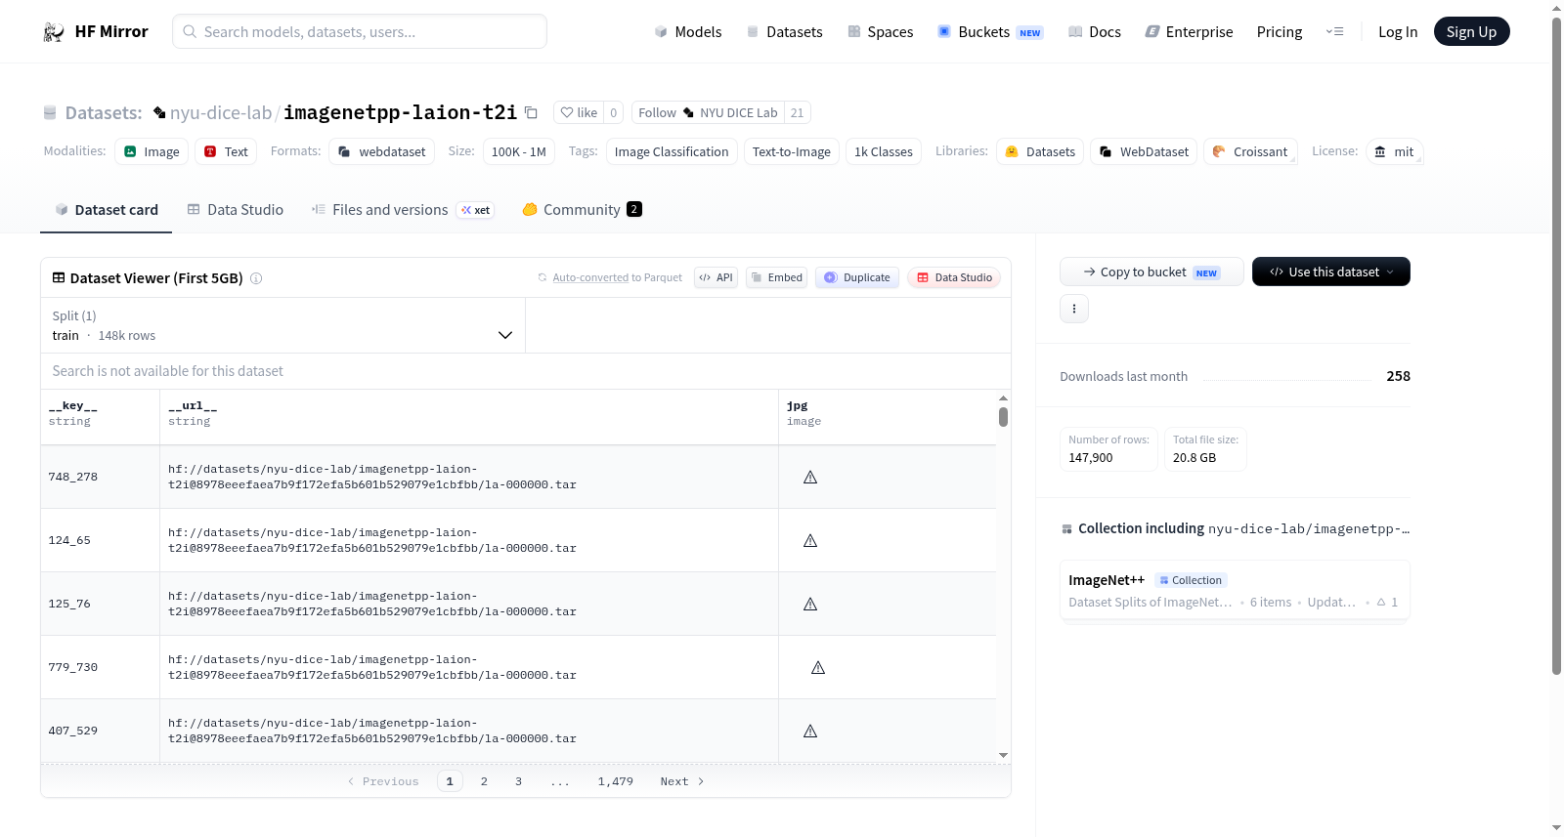Open the three-dot more options button
The width and height of the screenshot is (1564, 837).
point(1074,309)
